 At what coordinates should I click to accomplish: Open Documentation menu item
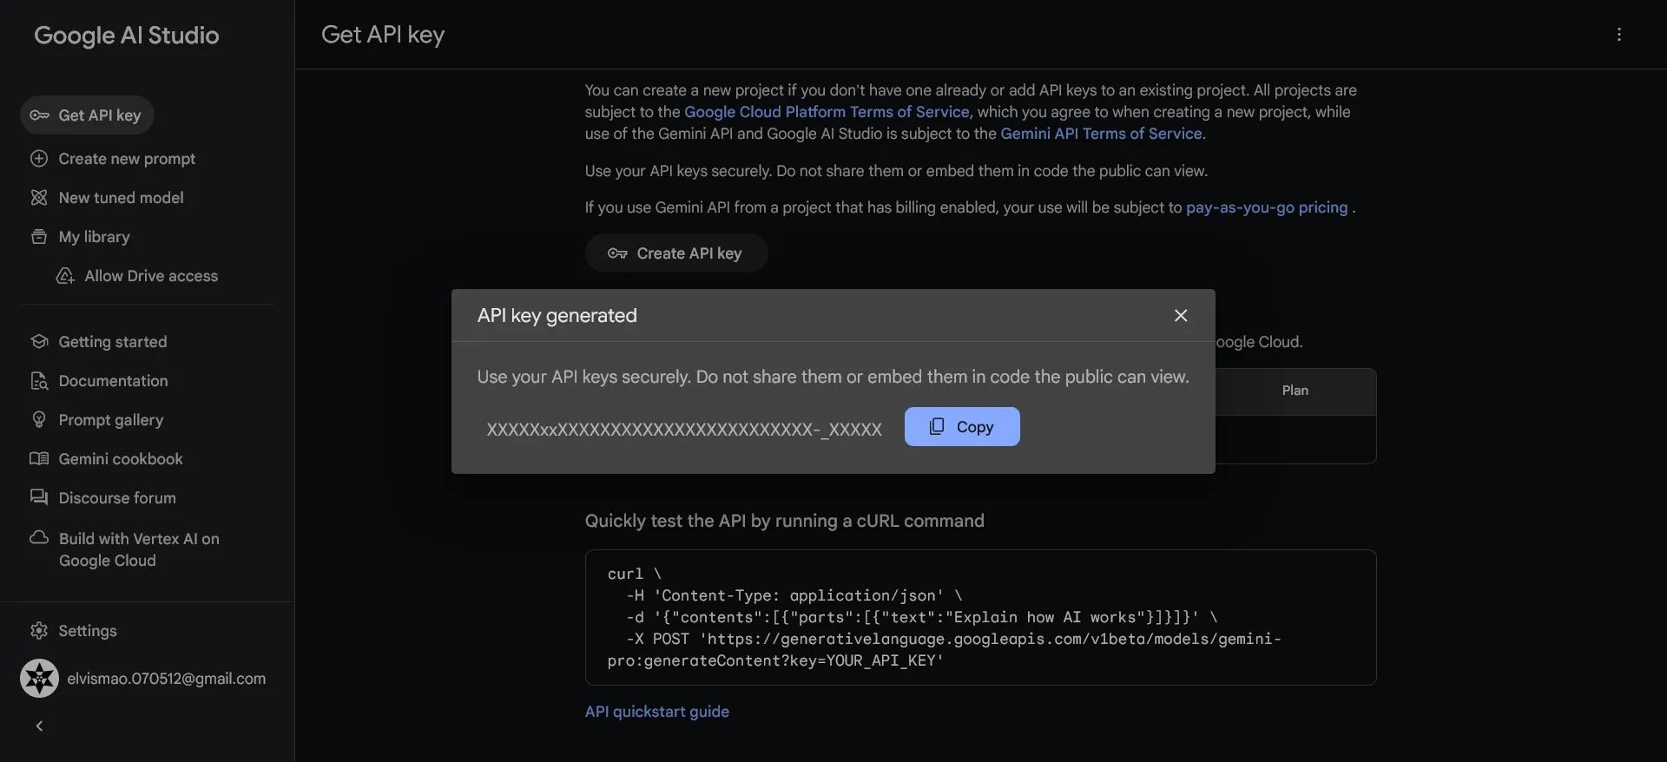113,381
